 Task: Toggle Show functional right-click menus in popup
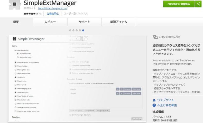70,69
